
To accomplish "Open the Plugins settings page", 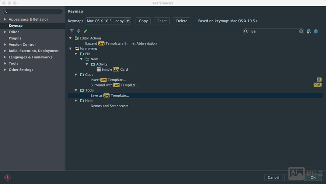I will click(15, 38).
